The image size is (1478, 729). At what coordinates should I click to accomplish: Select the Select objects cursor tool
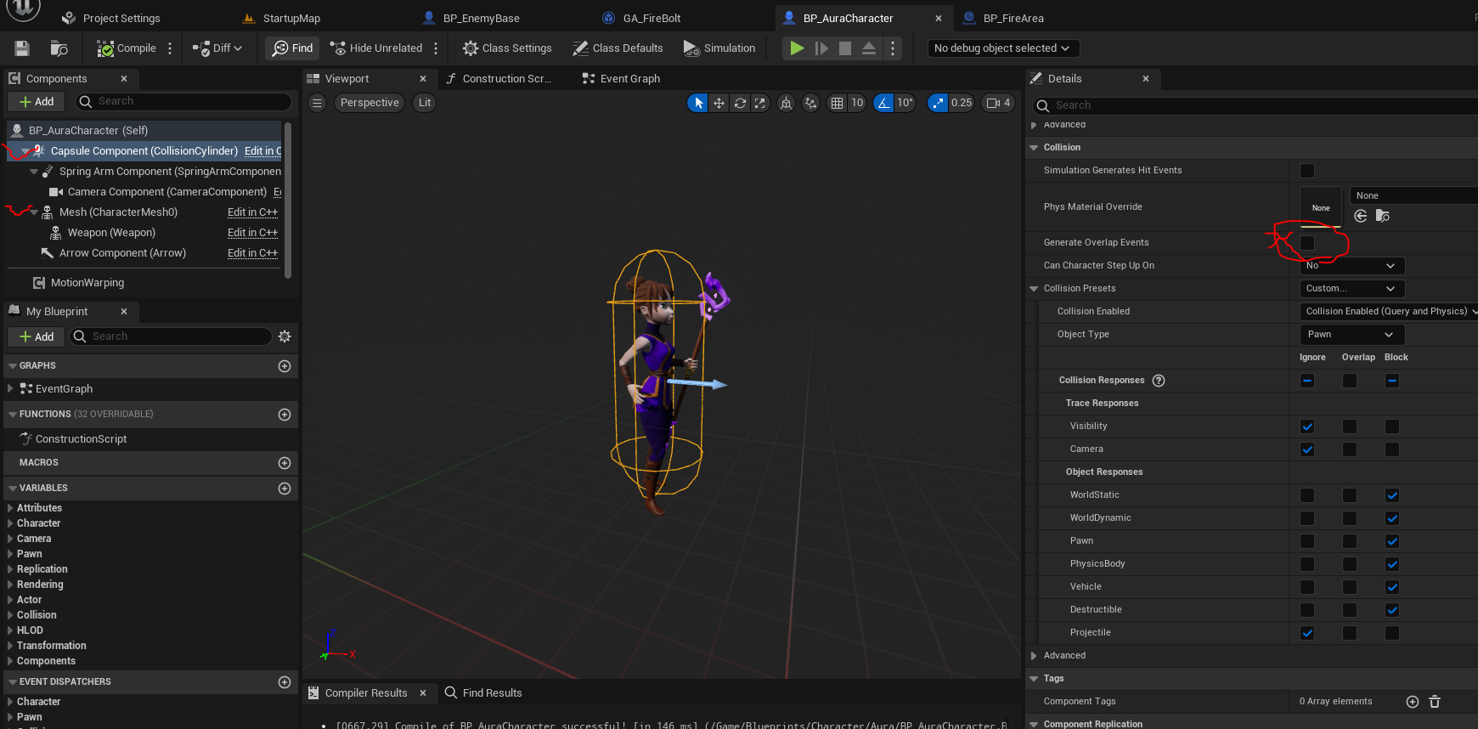click(697, 103)
